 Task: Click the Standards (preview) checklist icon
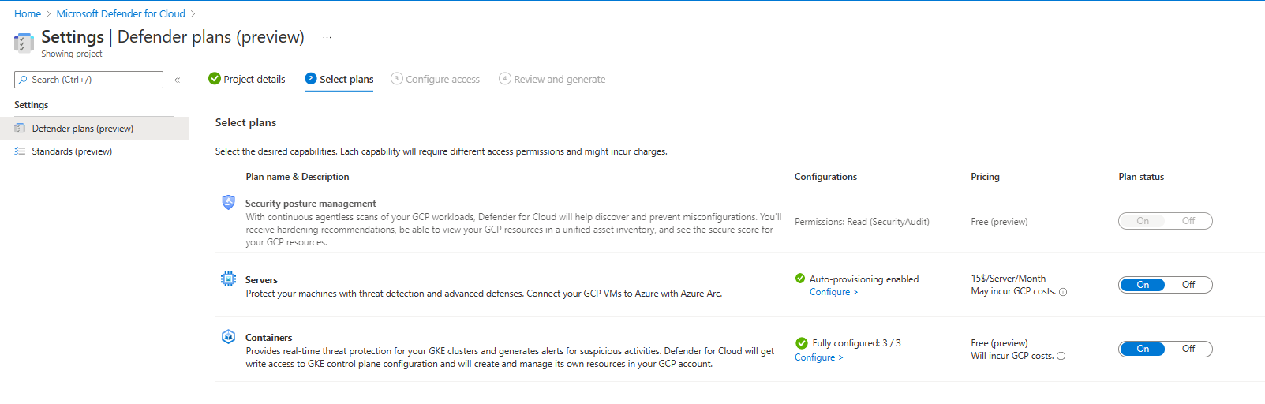[x=20, y=151]
